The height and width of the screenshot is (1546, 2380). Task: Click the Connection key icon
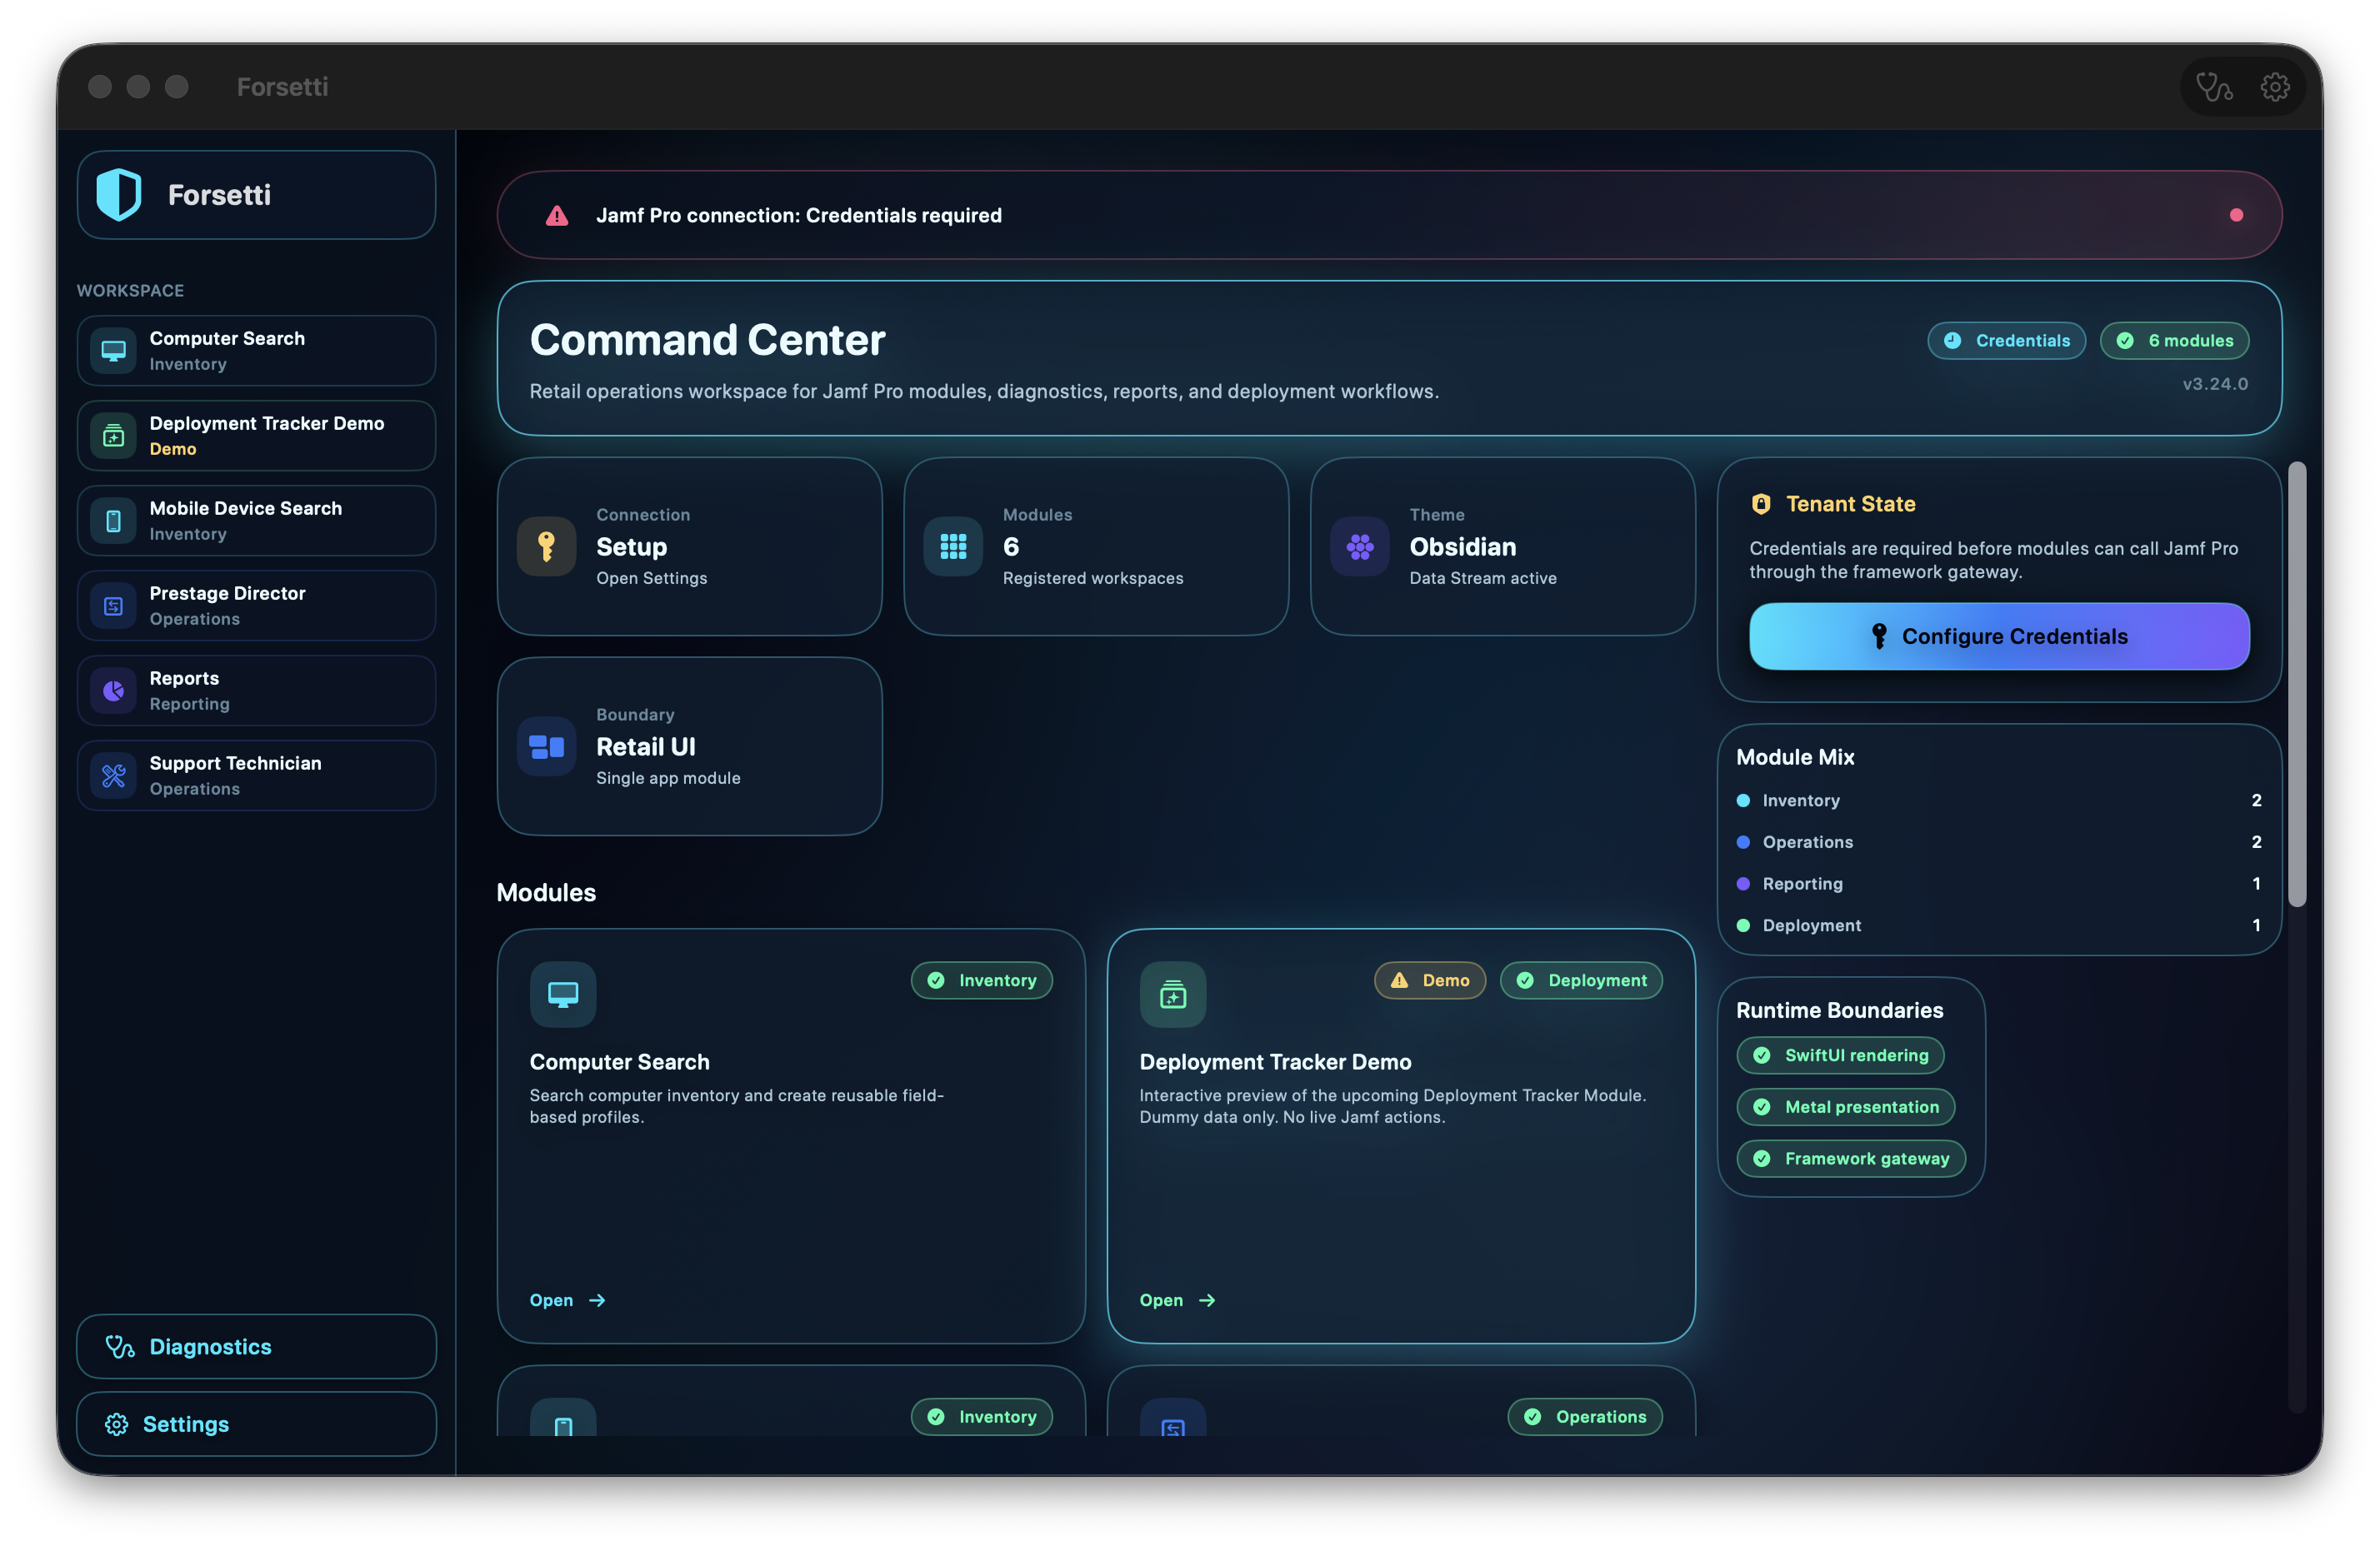(546, 546)
